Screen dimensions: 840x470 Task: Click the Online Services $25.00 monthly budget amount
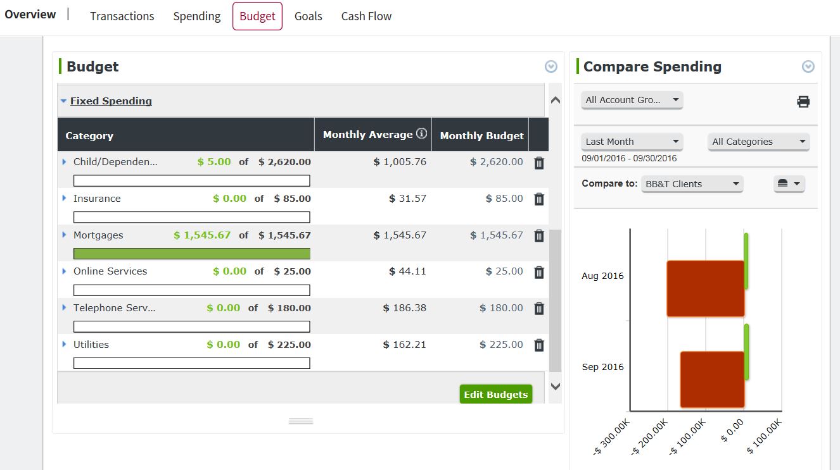504,271
